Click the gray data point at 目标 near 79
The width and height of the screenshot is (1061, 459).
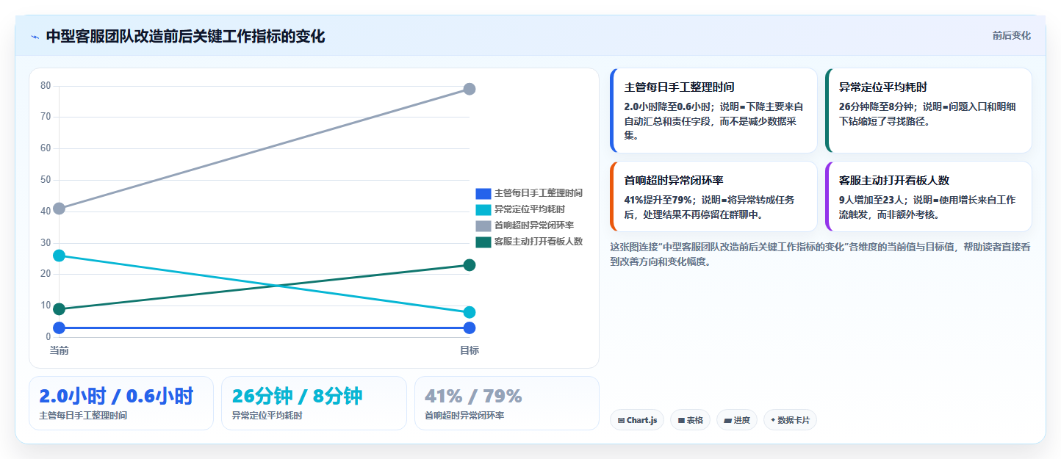[x=469, y=89]
